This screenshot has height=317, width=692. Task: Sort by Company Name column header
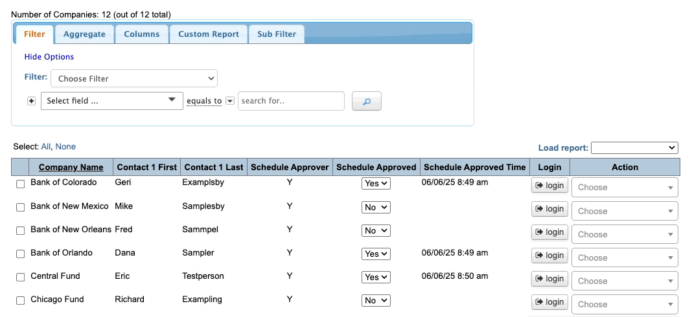click(71, 167)
